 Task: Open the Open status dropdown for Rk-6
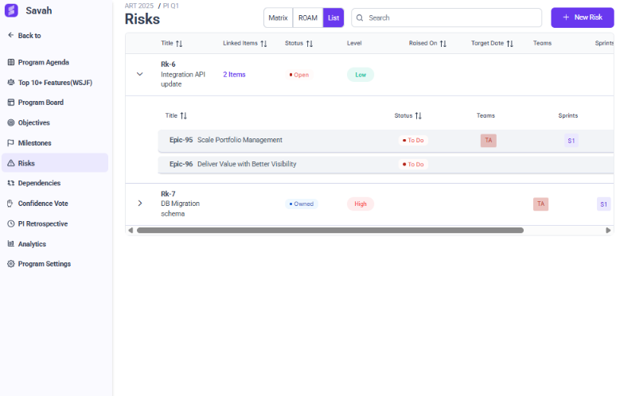click(300, 75)
